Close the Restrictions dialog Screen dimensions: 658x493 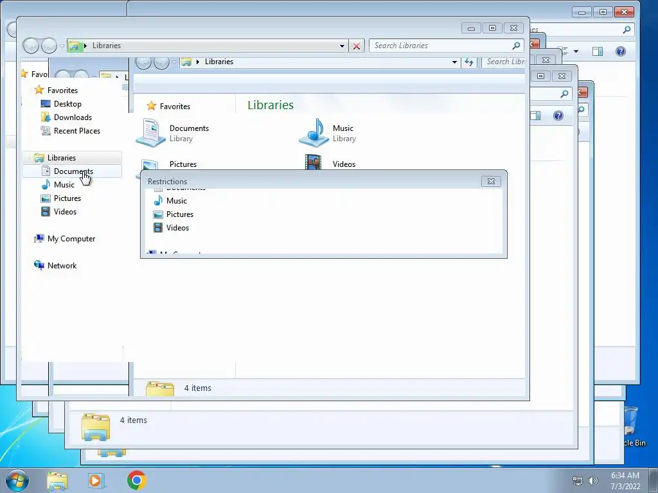(491, 181)
